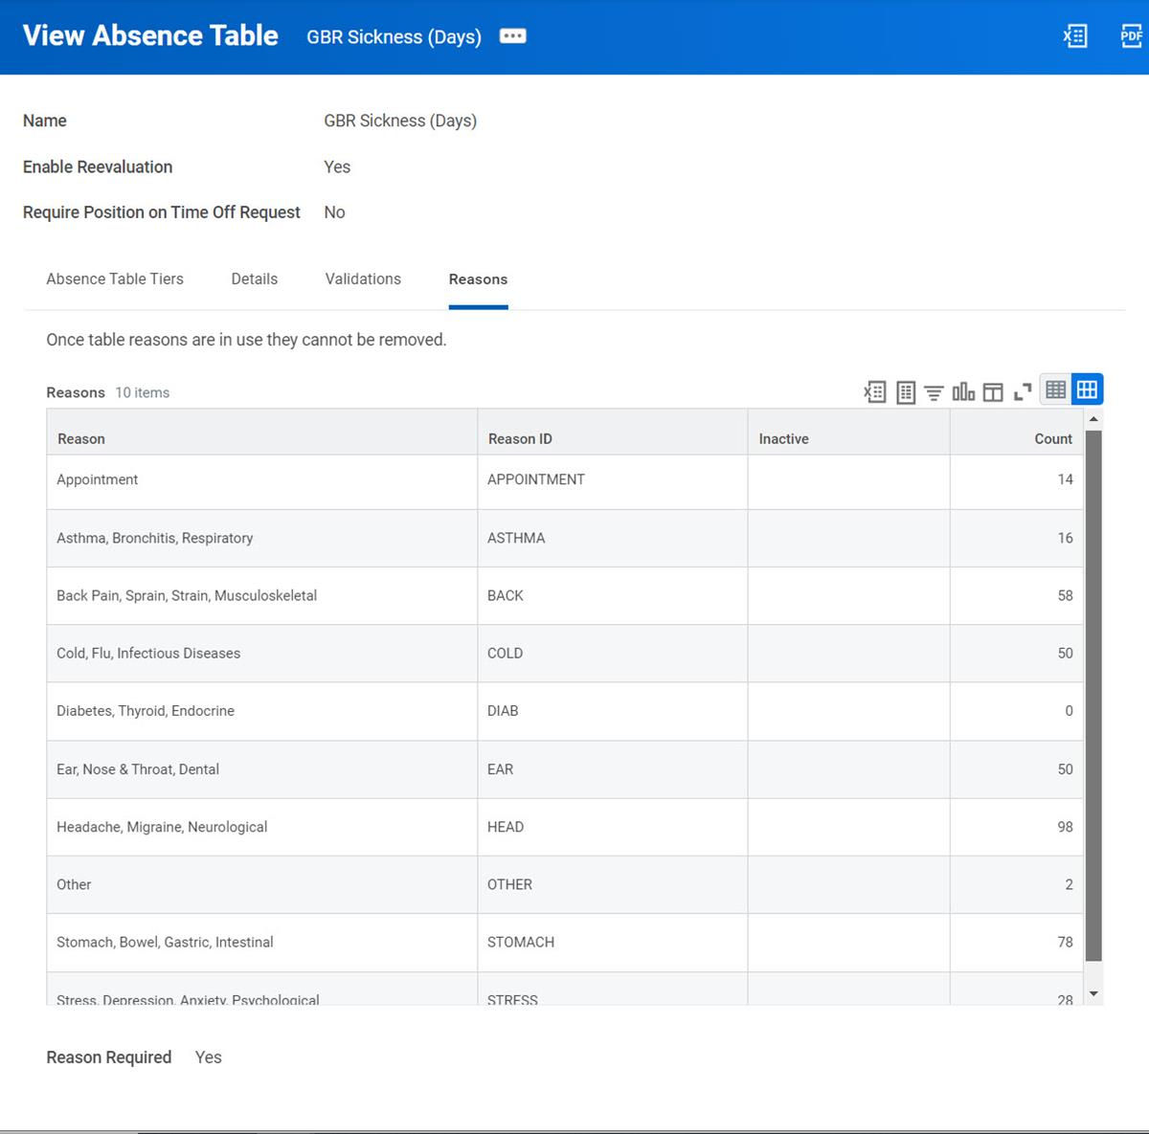The width and height of the screenshot is (1149, 1134).
Task: Click GBR Sickness (Days) in header
Action: click(394, 36)
